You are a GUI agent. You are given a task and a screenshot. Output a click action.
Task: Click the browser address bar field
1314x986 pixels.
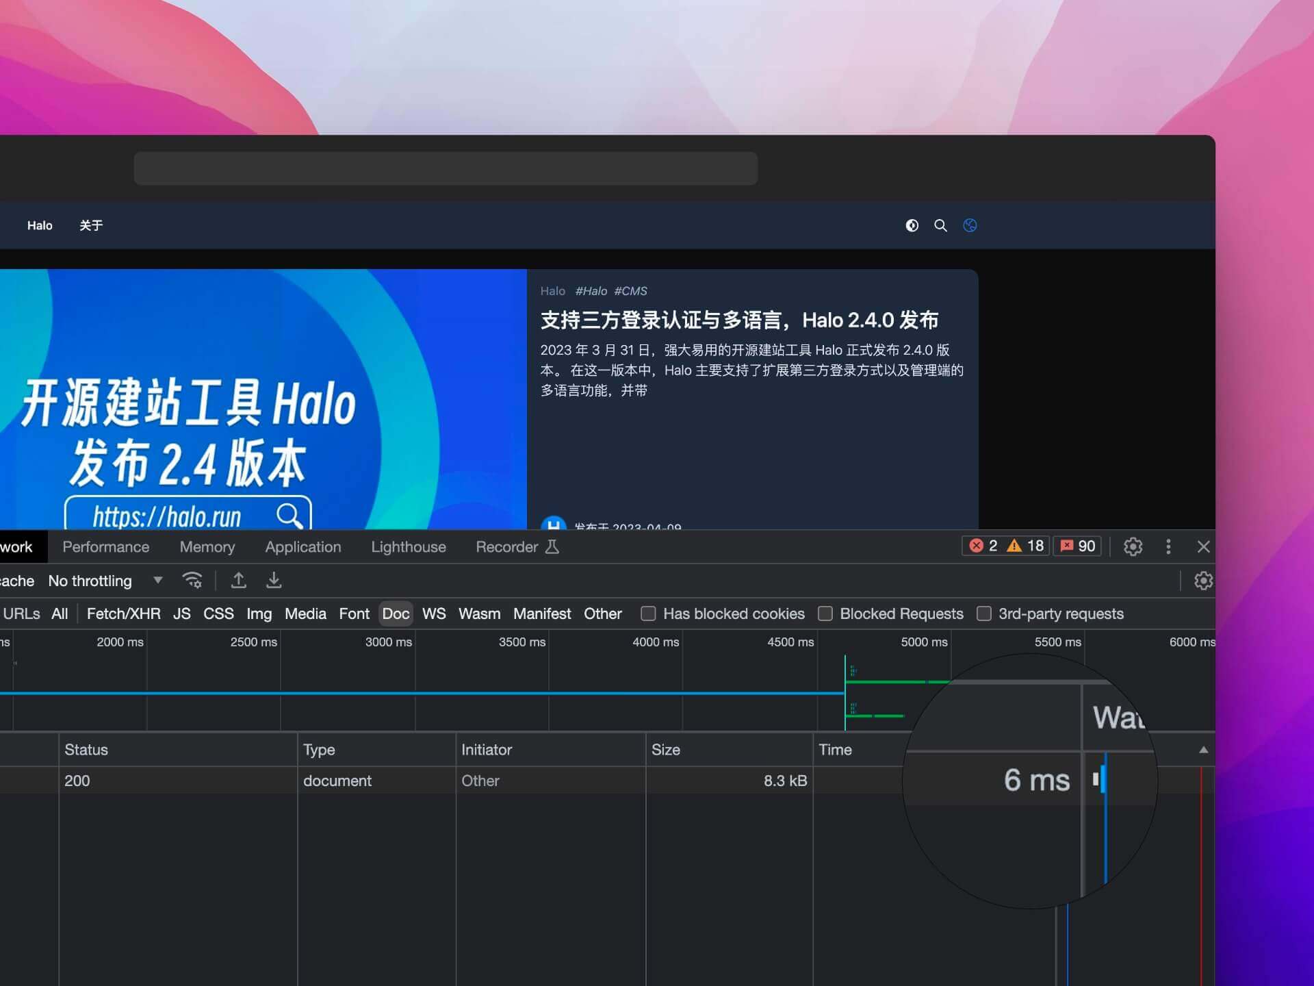(x=446, y=168)
